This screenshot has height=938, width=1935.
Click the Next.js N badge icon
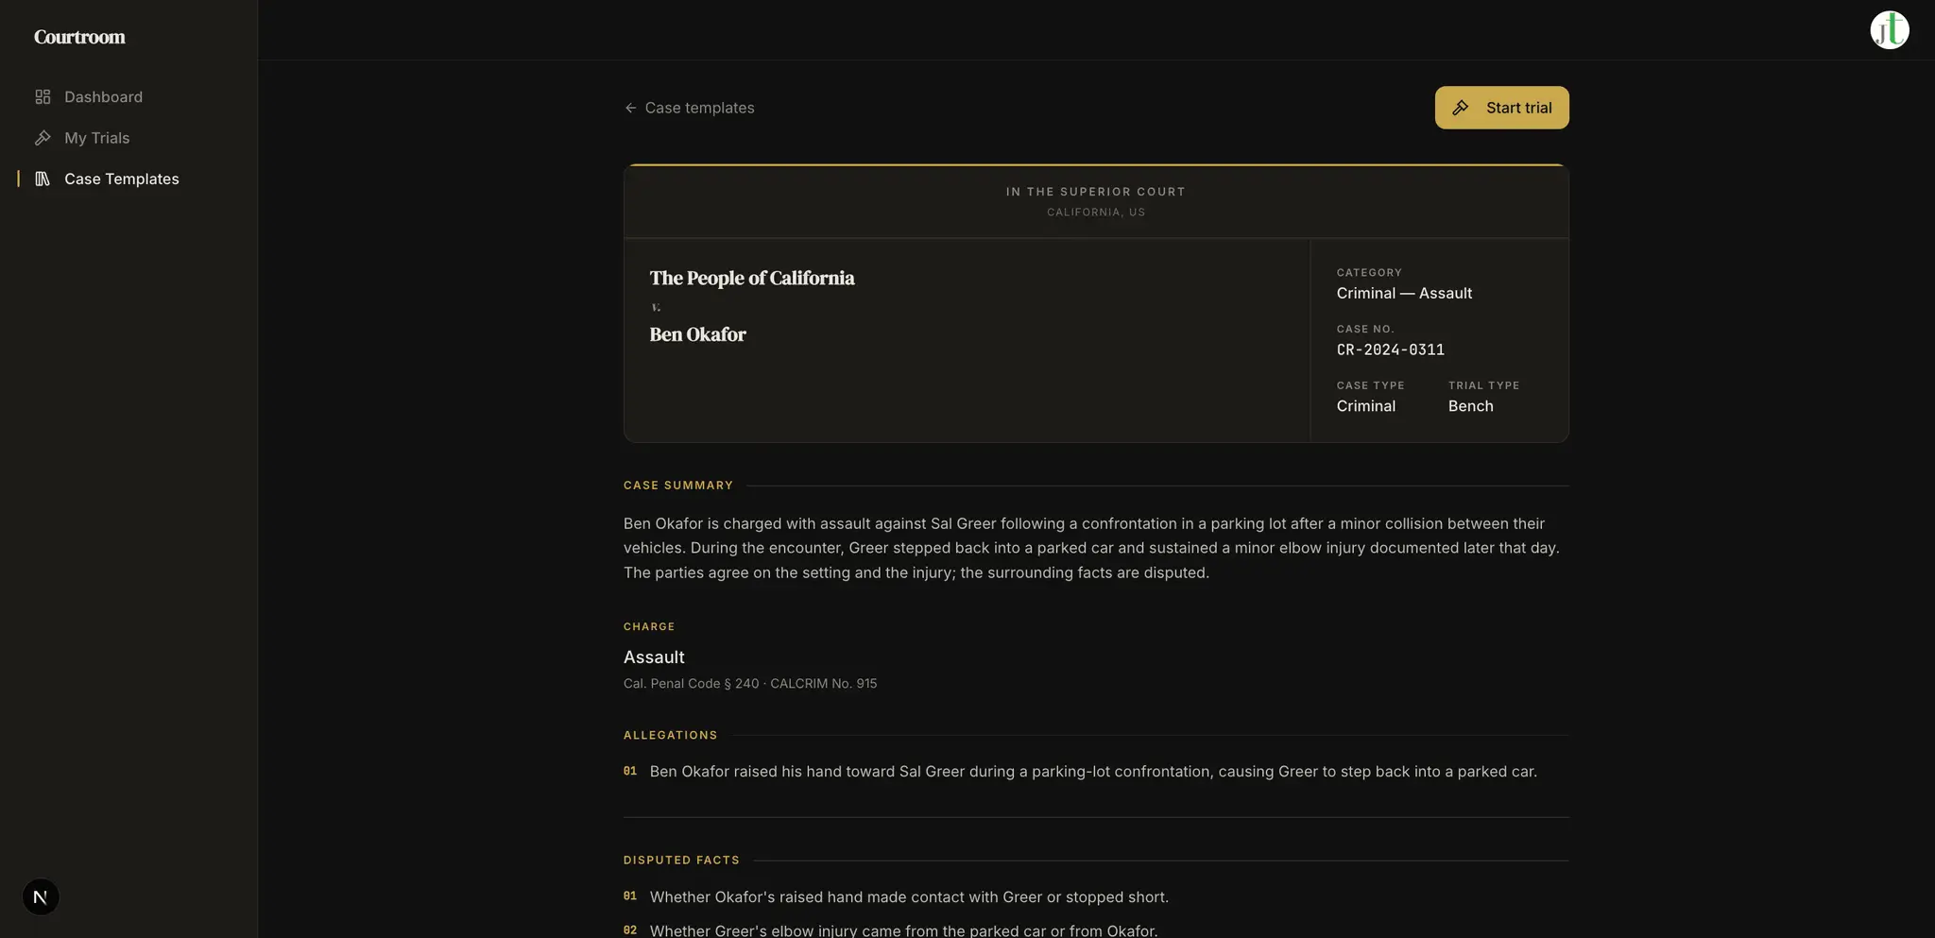point(41,897)
